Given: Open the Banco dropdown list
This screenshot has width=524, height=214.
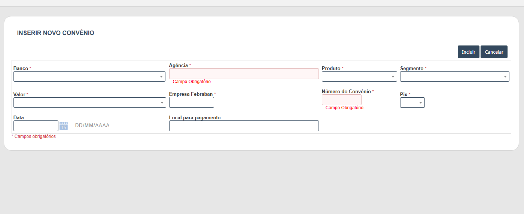Looking at the screenshot, I should point(90,76).
